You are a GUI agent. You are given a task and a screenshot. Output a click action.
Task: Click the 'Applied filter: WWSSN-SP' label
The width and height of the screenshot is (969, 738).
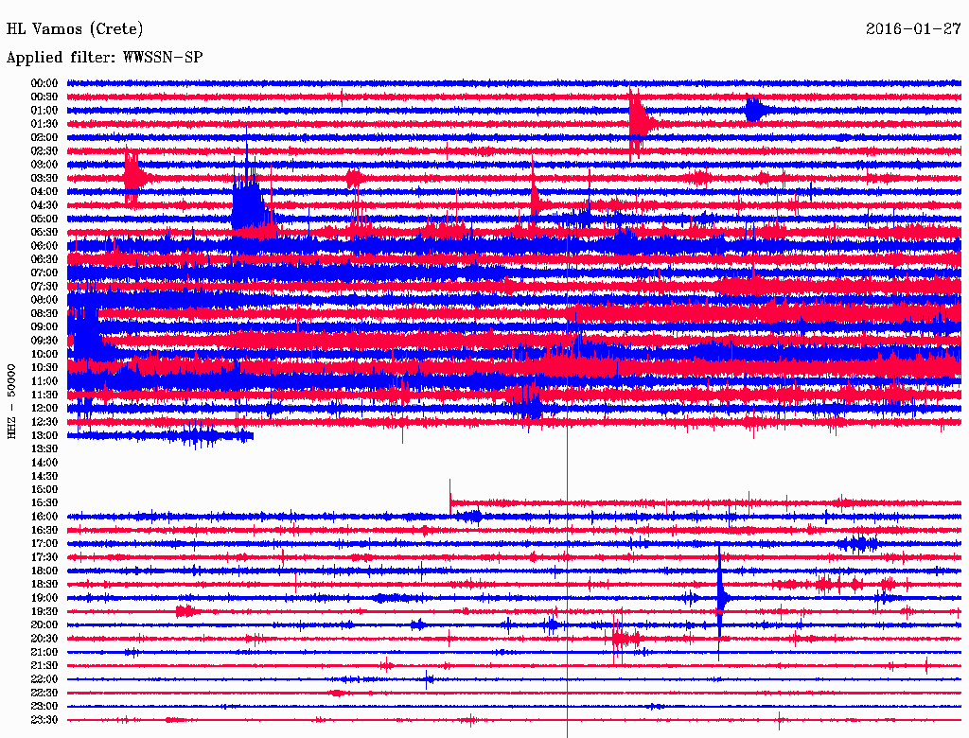[x=104, y=58]
